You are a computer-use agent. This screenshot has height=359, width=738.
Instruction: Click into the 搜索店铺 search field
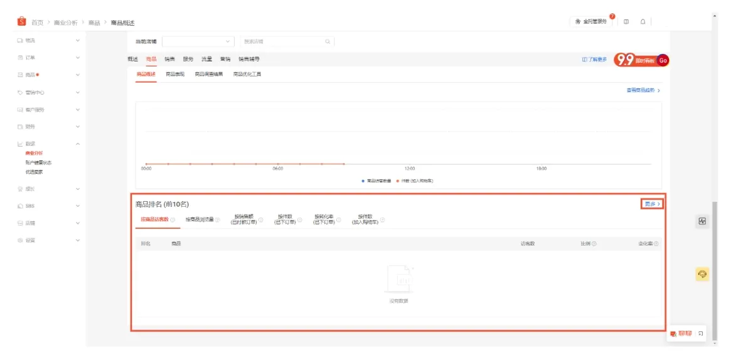pos(282,41)
